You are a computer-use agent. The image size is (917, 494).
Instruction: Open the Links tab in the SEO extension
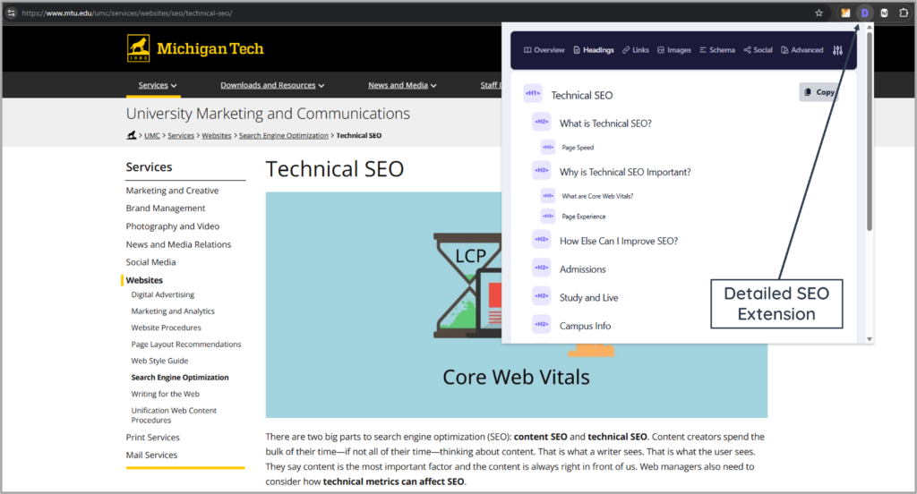(x=636, y=50)
